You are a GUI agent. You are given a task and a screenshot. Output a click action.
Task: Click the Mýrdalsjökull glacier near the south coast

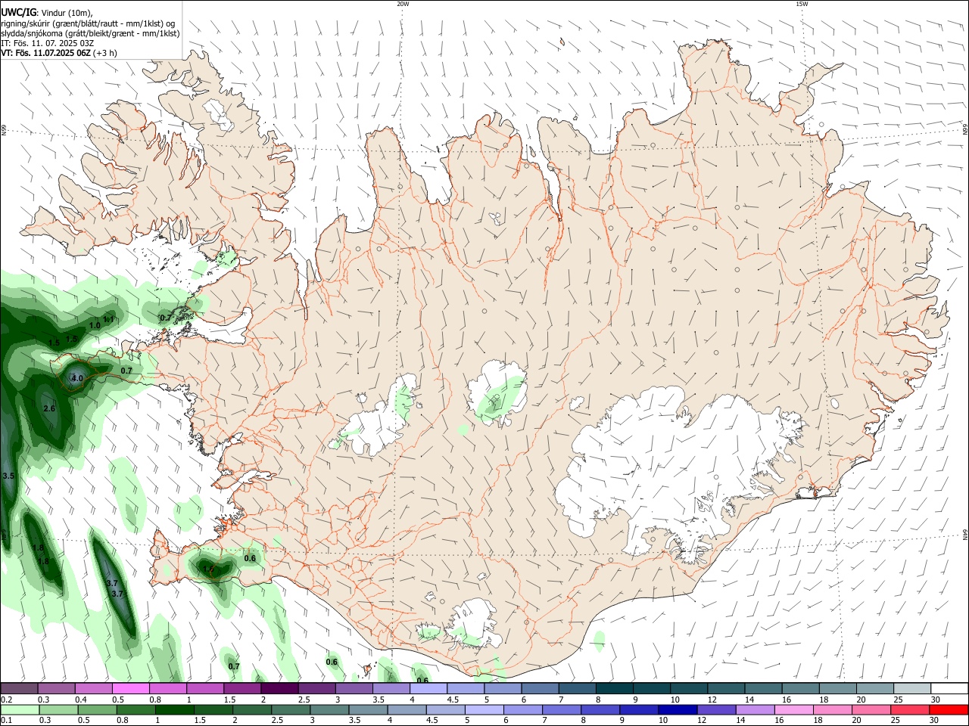(474, 624)
